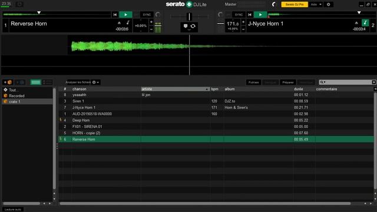Decrease deck 1 pitch with minus button

click(x=151, y=29)
